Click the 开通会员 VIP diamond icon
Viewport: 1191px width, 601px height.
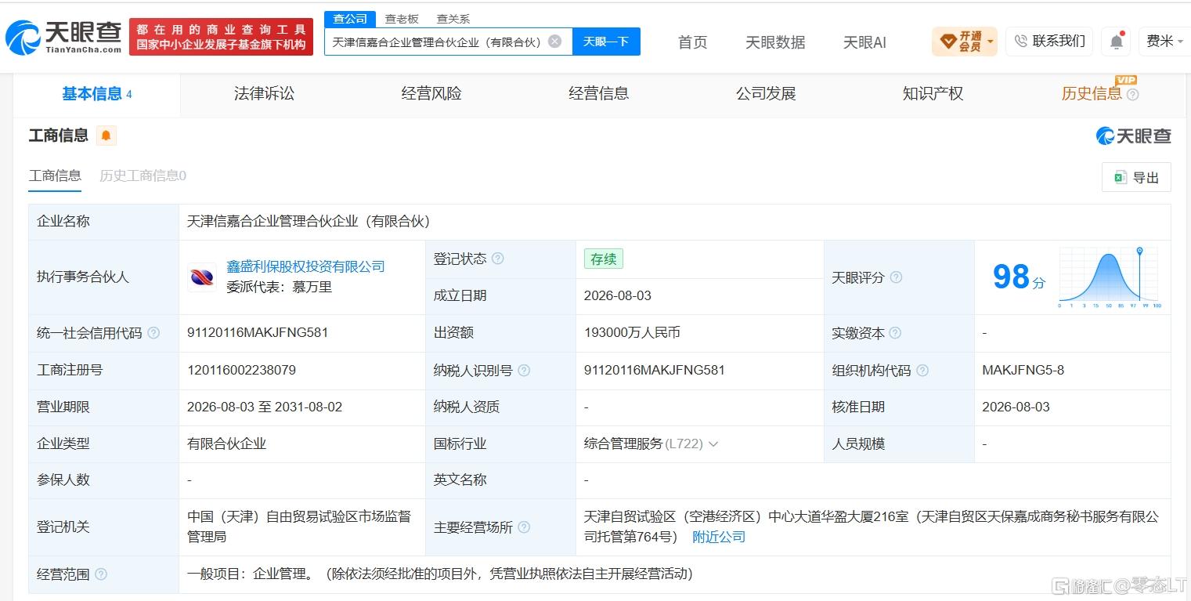pyautogui.click(x=947, y=41)
